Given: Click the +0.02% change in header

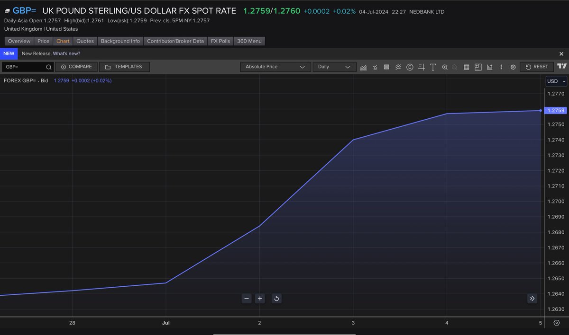Looking at the screenshot, I should (x=344, y=11).
